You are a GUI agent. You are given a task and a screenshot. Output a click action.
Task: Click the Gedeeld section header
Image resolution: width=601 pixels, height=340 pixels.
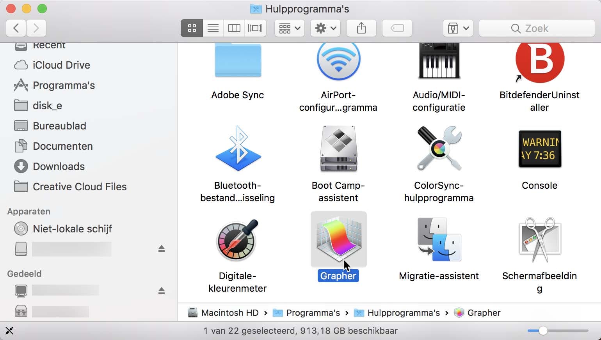click(24, 274)
